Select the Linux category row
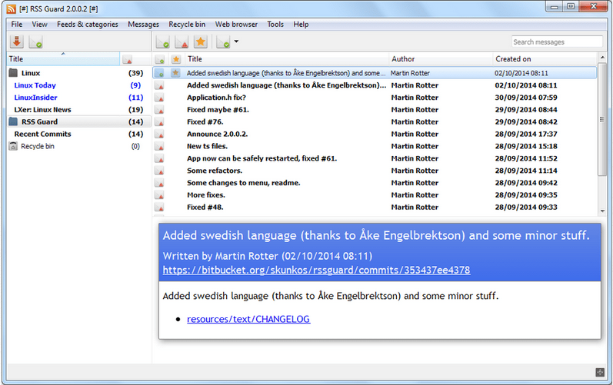The image size is (613, 385). 78,73
